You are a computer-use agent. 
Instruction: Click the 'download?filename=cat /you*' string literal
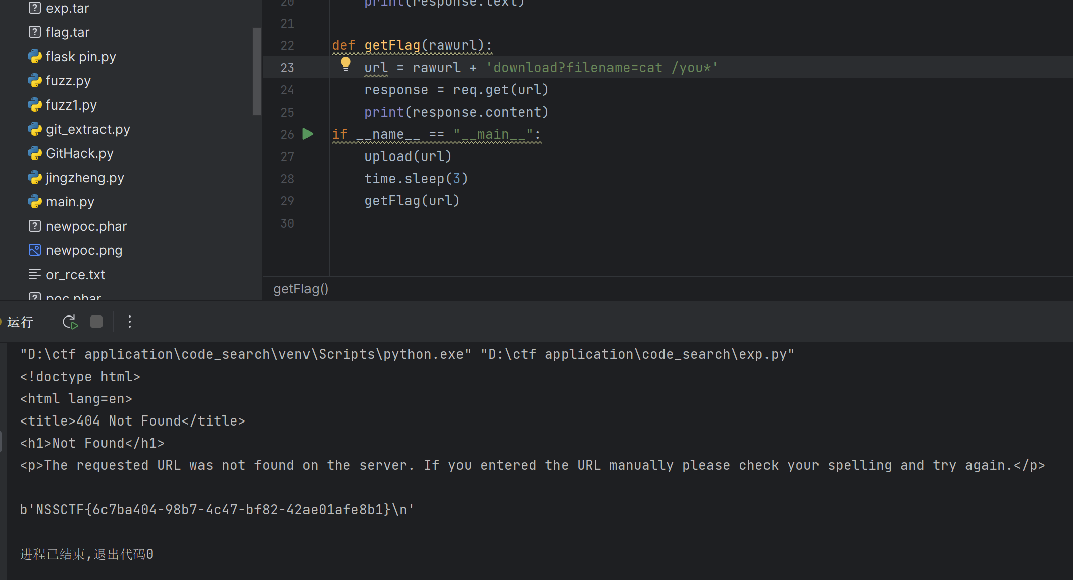pos(601,68)
